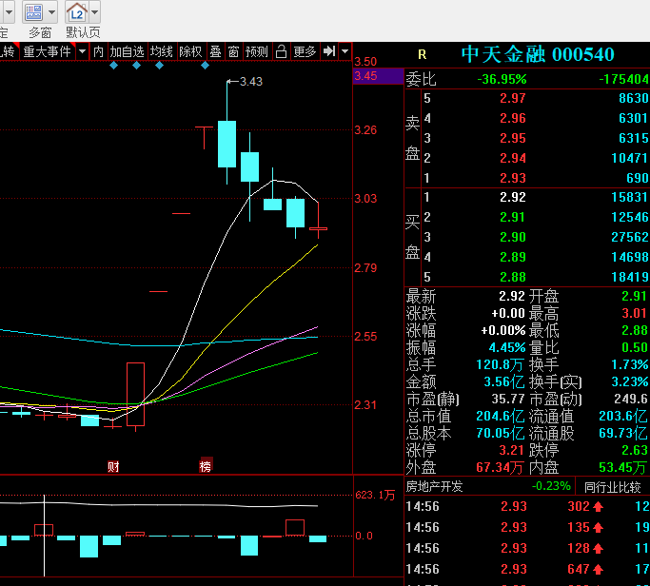Viewport: 650px width, 586px height.
Task: Add stock via 加自选
Action: click(127, 51)
